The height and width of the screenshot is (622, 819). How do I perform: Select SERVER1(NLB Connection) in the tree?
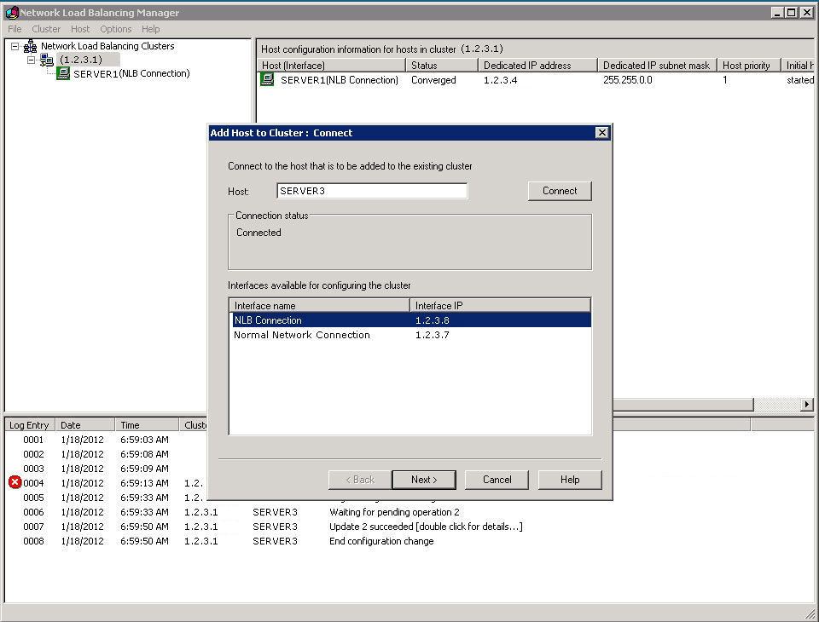click(131, 73)
